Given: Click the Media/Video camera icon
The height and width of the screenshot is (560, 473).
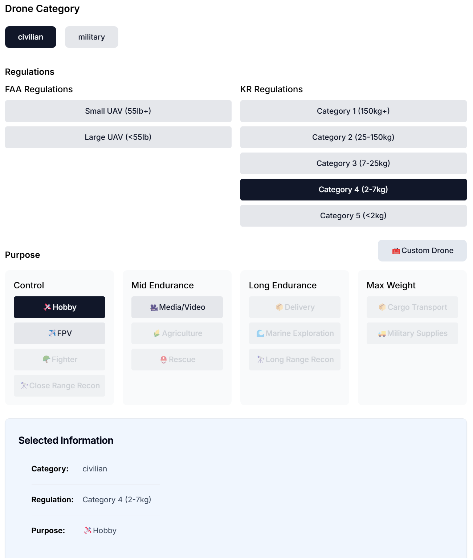Looking at the screenshot, I should click(x=154, y=308).
